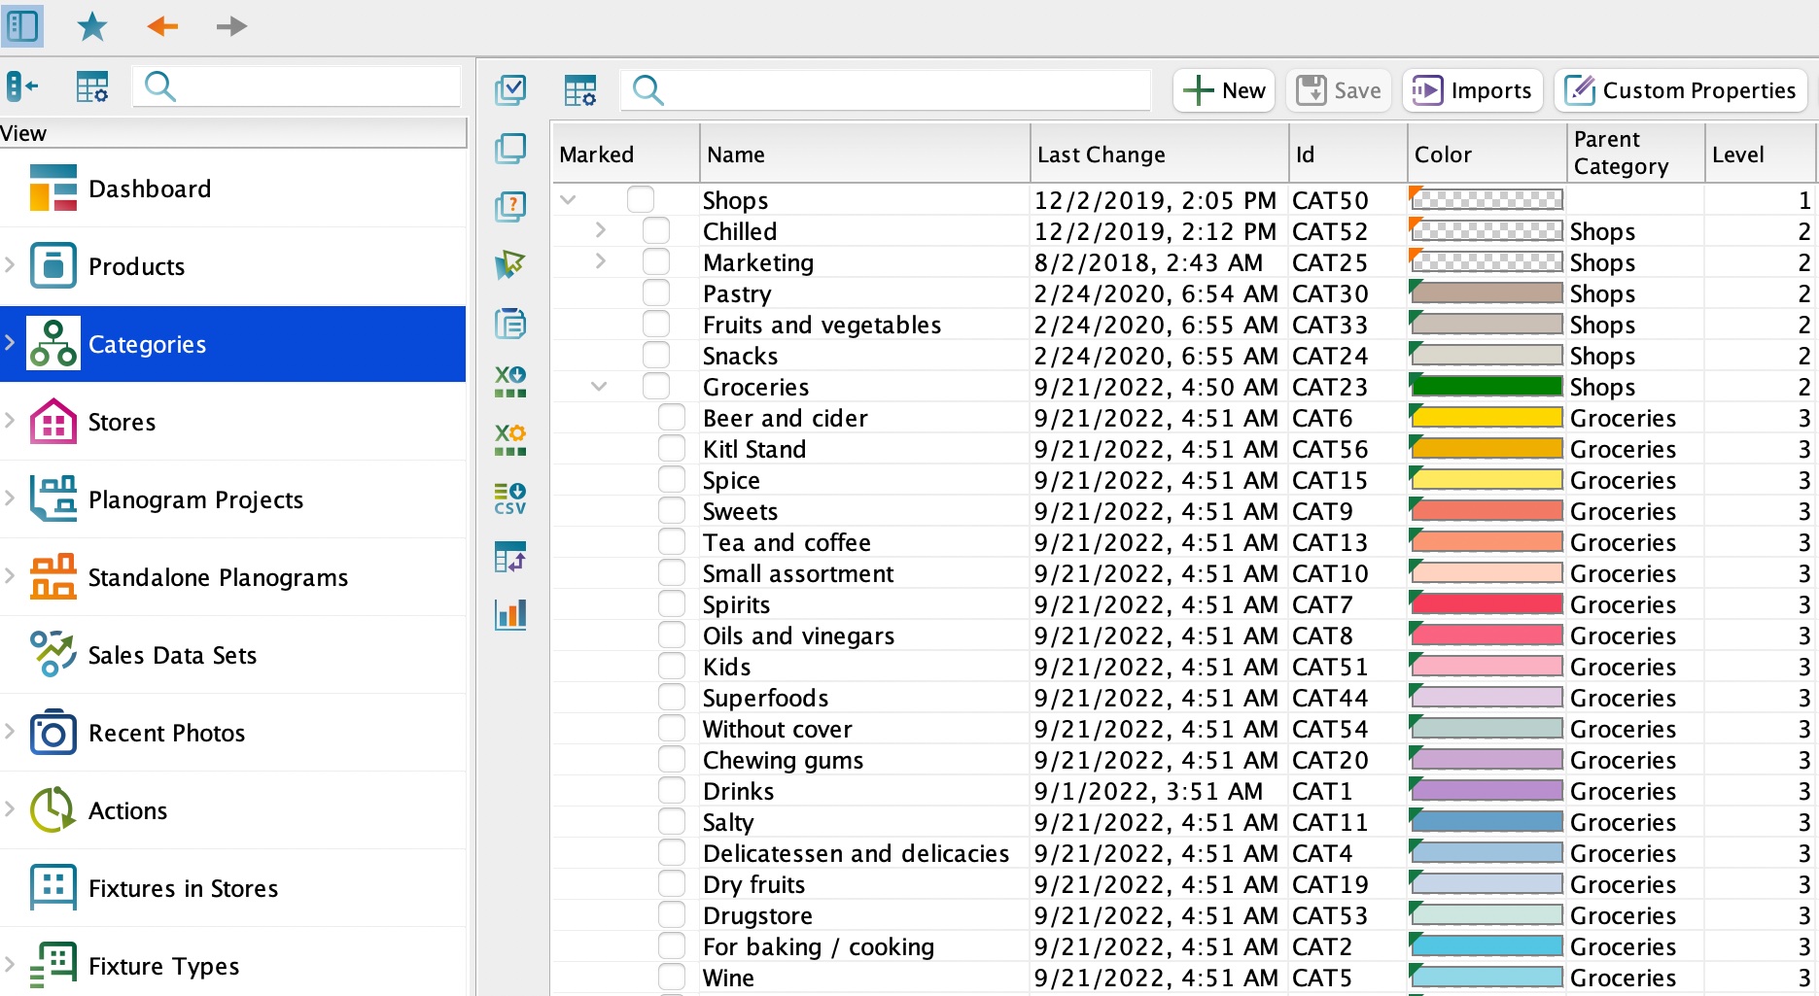This screenshot has height=996, width=1819.
Task: Click the Excel import icon with orange gear
Action: (510, 439)
